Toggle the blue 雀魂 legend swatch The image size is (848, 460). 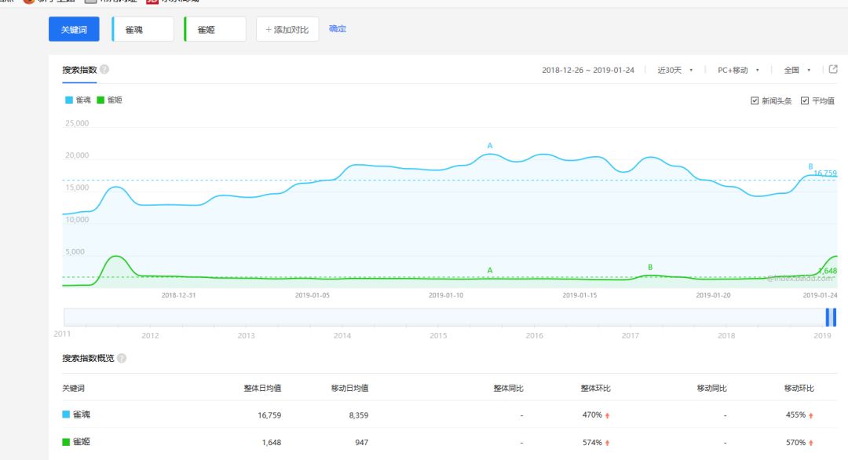[x=68, y=100]
